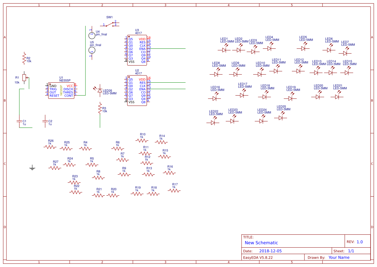This screenshot has height=267, width=377.
Task: Select the NE555P timer chip U1
Action: (61, 90)
